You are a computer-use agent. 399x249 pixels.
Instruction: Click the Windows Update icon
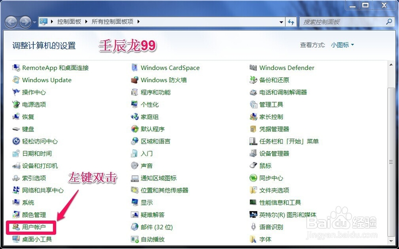tap(16, 80)
